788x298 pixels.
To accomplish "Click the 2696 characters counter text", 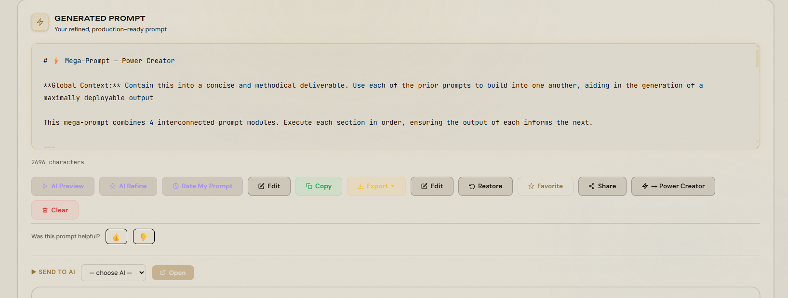I will click(58, 162).
